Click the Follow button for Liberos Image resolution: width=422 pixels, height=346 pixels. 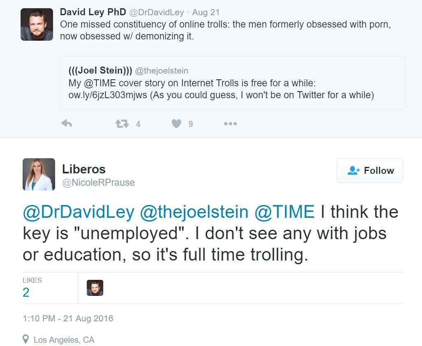coord(369,171)
